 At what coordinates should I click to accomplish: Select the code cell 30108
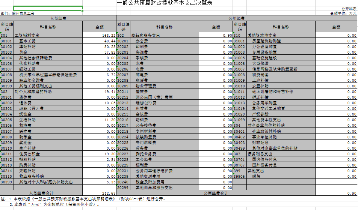(x=7, y=75)
